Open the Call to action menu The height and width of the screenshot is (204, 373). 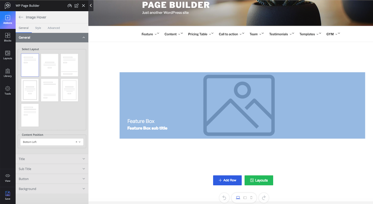click(x=232, y=34)
